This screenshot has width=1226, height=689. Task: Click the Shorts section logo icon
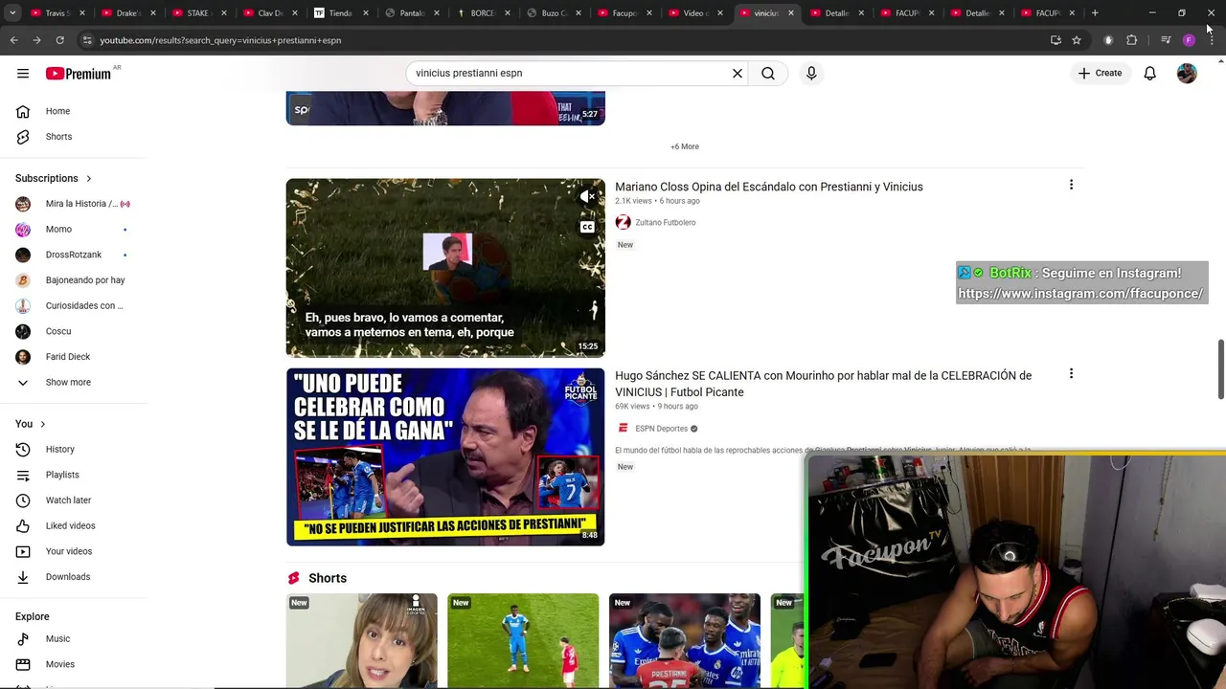(x=294, y=578)
